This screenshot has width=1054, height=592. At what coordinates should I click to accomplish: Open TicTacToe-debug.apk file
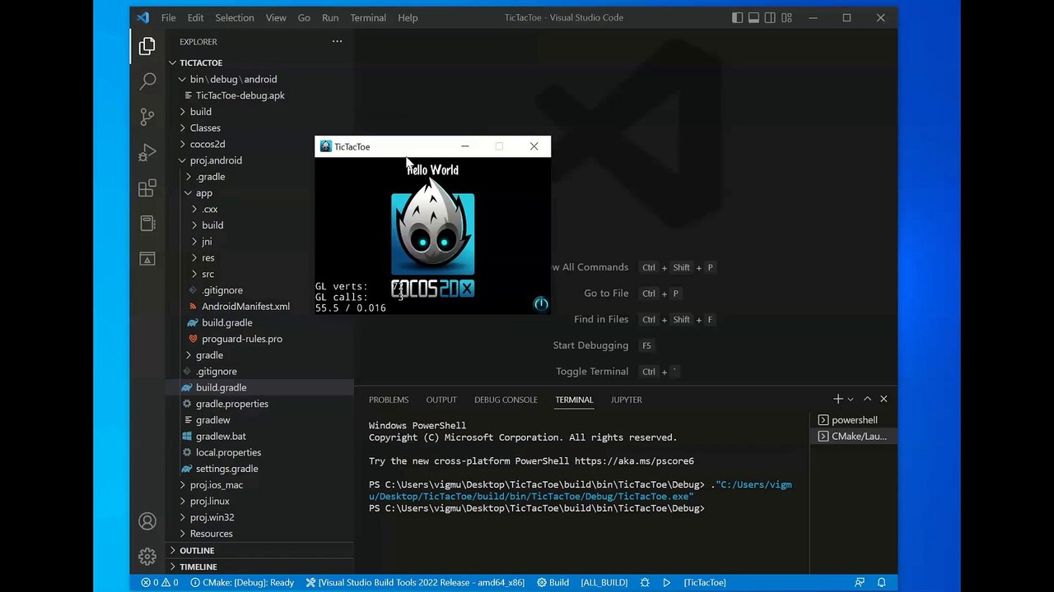tap(259, 95)
